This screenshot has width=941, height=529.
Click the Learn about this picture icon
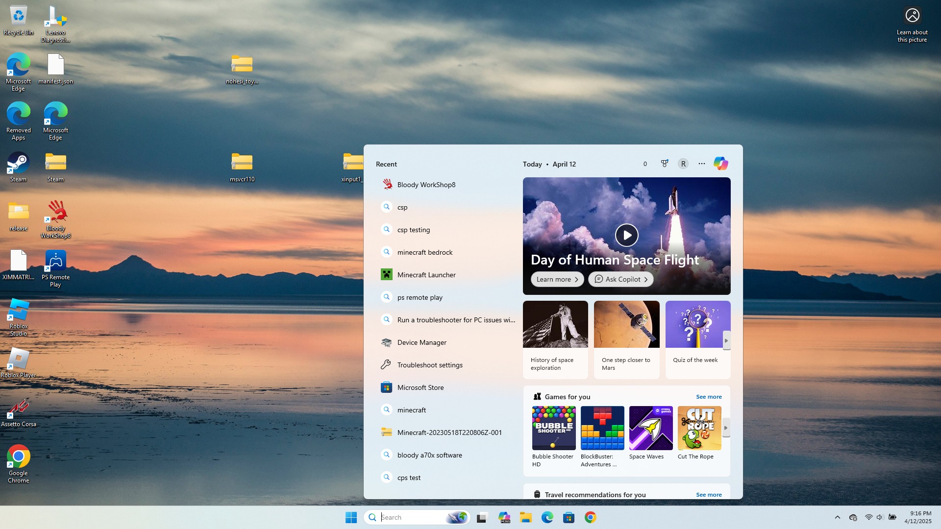coord(912,24)
